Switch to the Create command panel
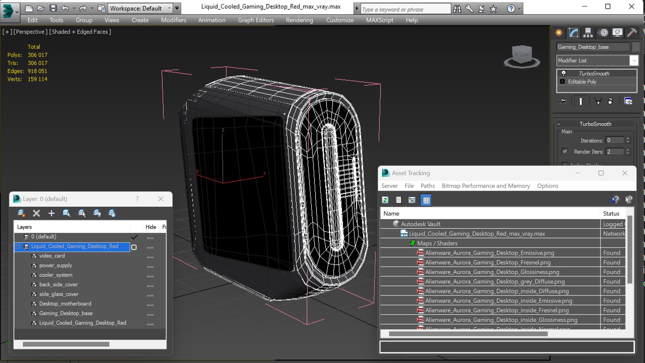 (x=559, y=33)
